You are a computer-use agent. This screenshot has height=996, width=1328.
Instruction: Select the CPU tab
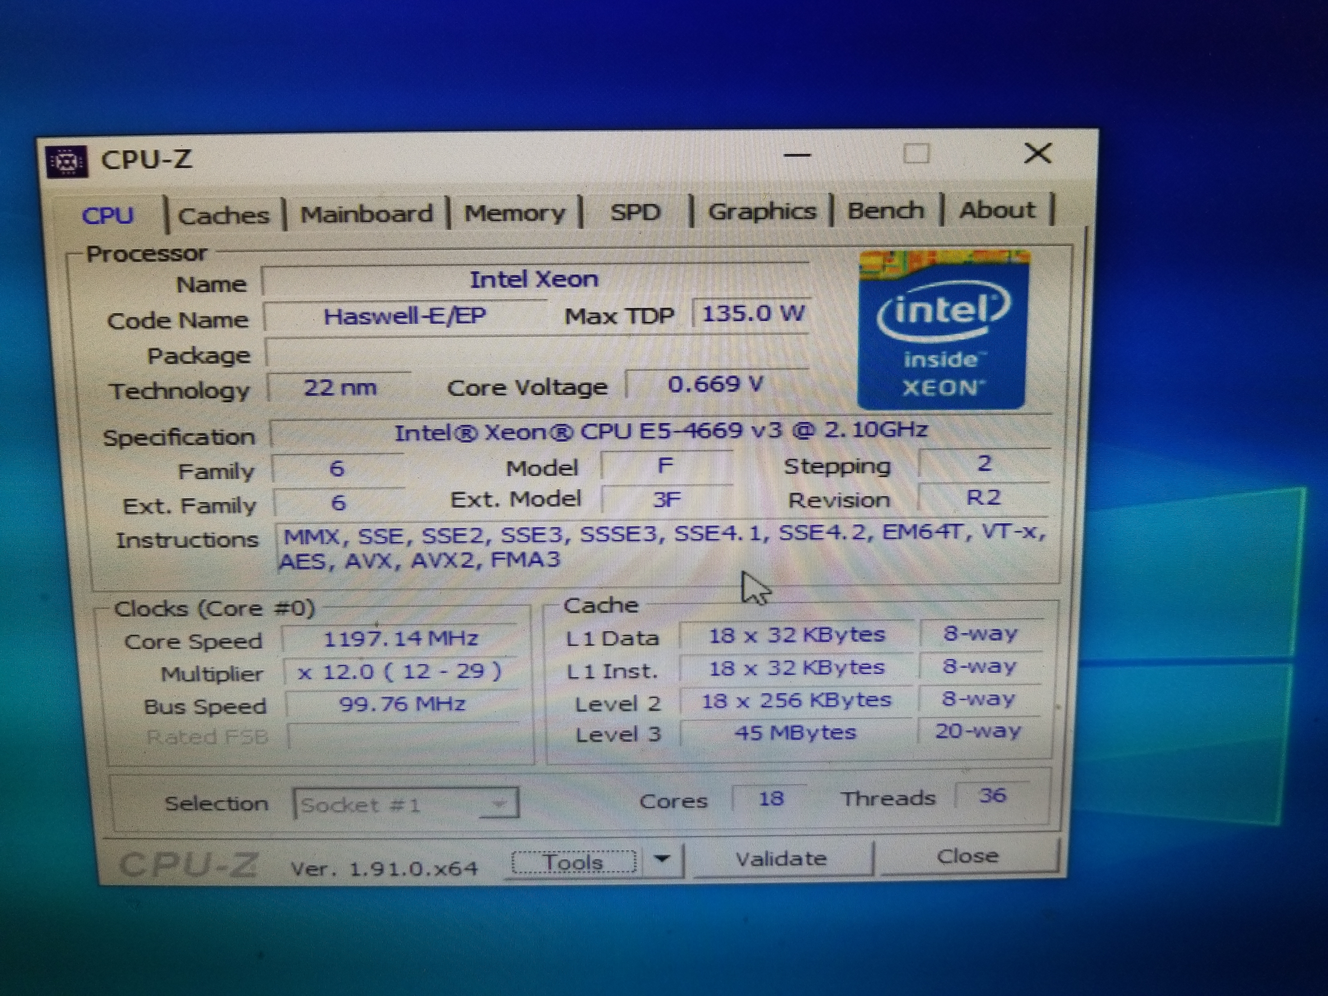pos(108,215)
